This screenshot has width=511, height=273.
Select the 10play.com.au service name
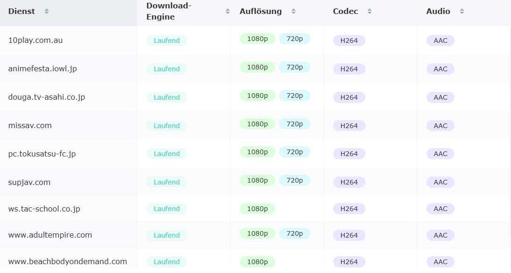[x=35, y=41]
